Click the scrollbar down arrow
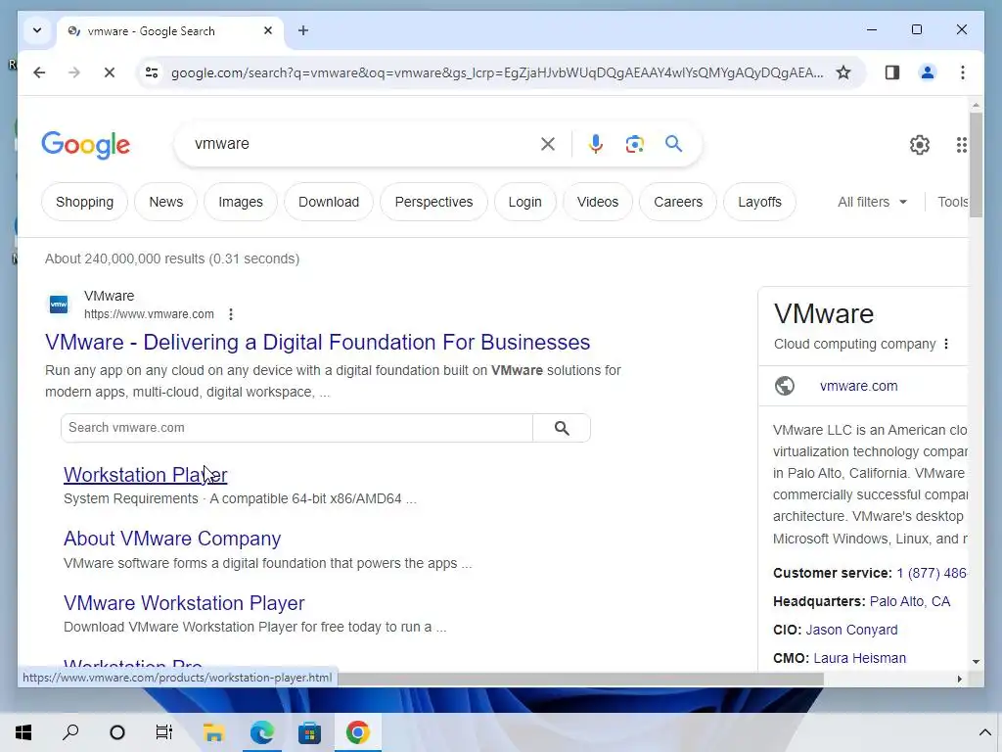1002x752 pixels. [976, 662]
